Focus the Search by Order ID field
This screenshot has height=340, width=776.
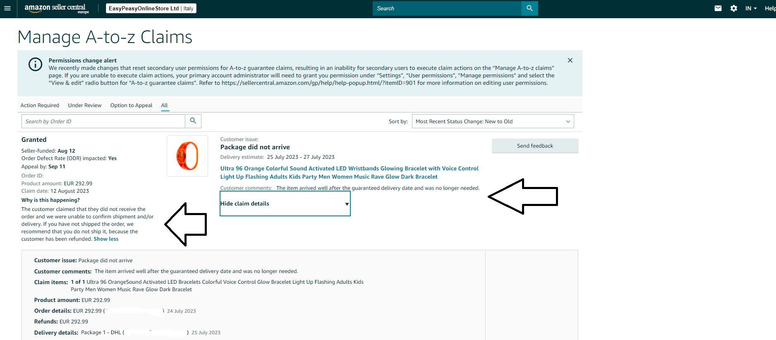click(103, 121)
